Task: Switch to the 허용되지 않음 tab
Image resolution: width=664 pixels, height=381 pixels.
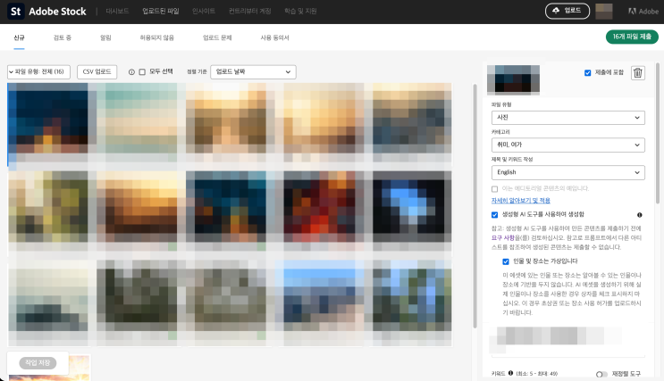Action: 157,37
